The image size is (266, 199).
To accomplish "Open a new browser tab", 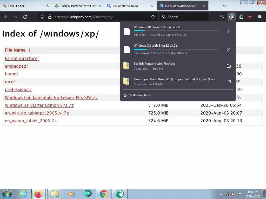I will click(x=214, y=6).
